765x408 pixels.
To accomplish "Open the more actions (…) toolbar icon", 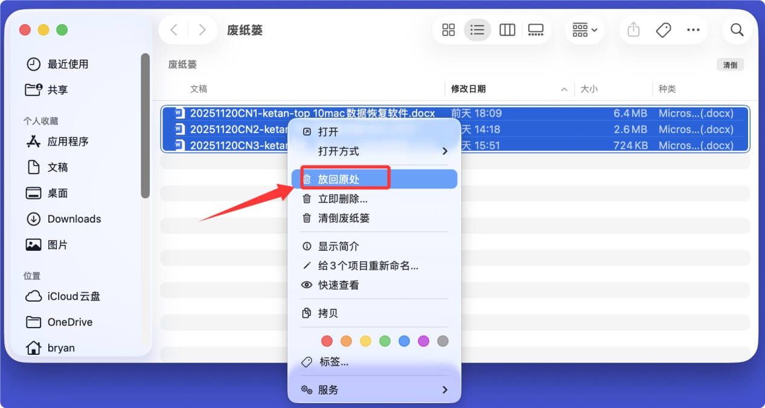I will 693,29.
